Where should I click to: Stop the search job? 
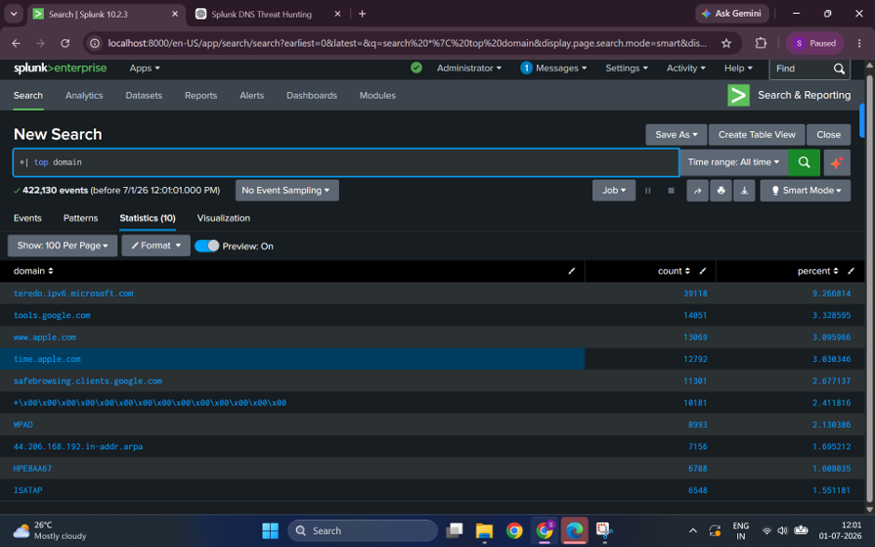tap(671, 191)
